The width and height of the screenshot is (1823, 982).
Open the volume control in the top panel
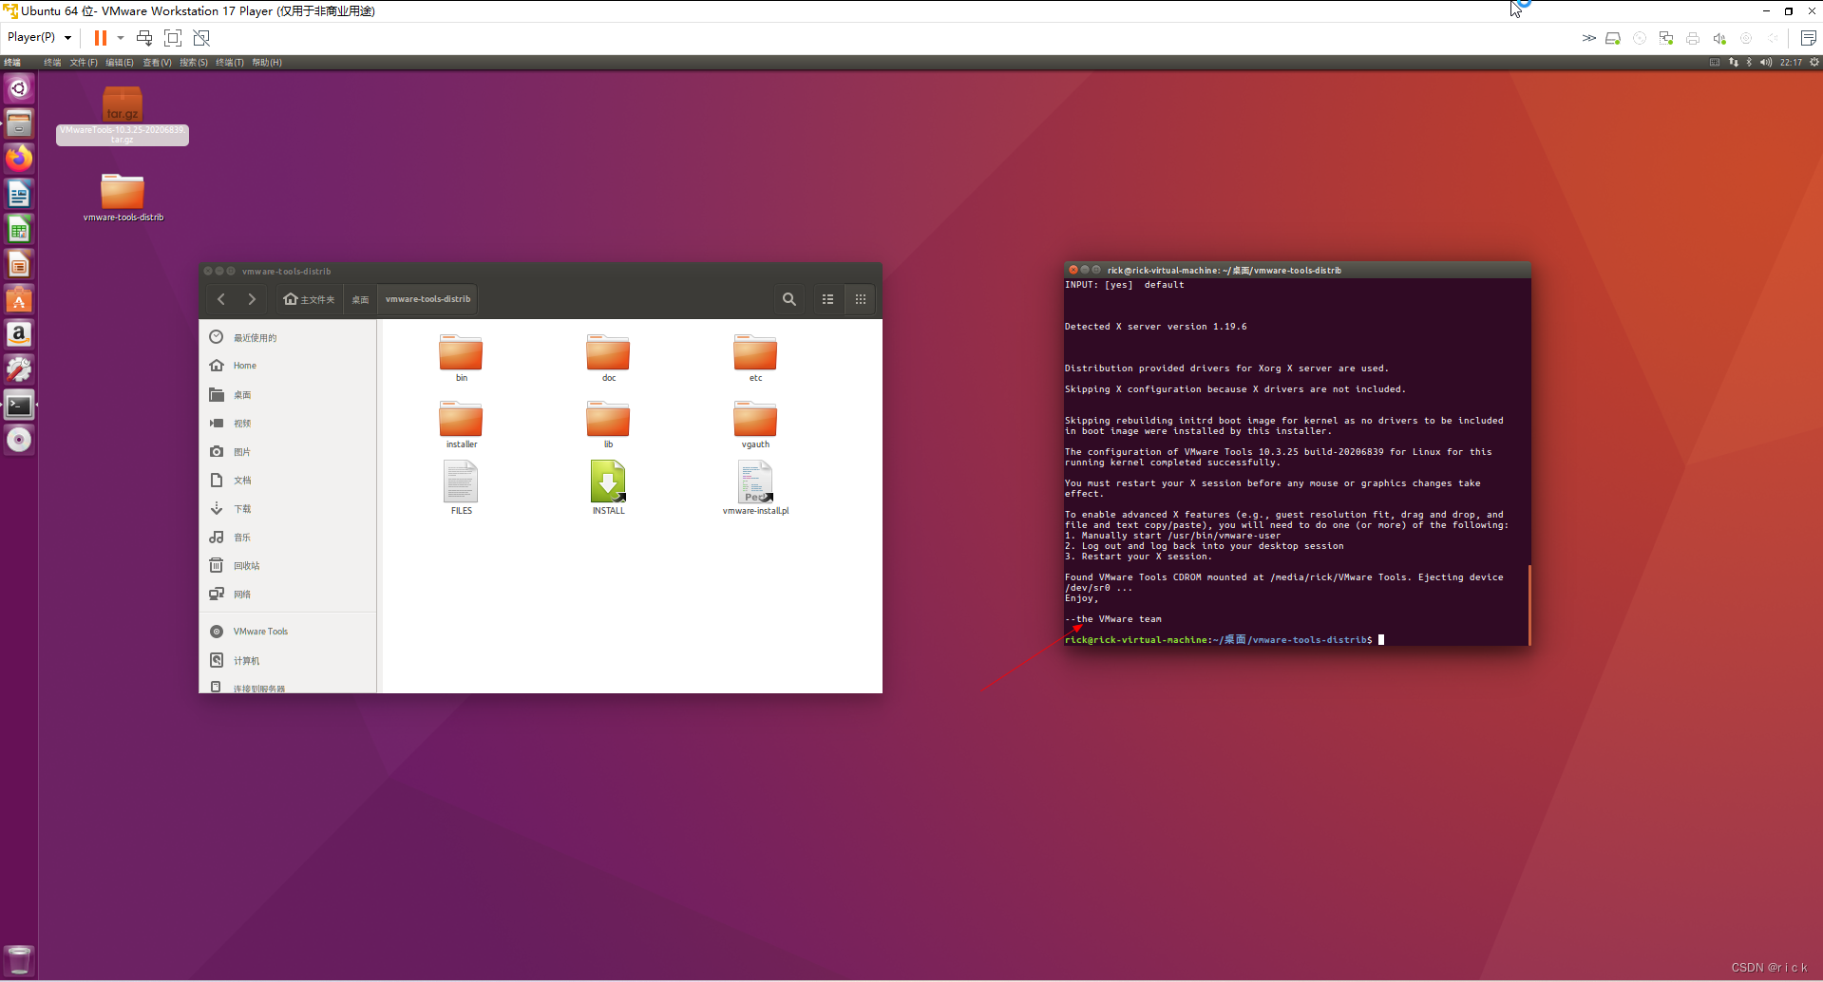1766,62
